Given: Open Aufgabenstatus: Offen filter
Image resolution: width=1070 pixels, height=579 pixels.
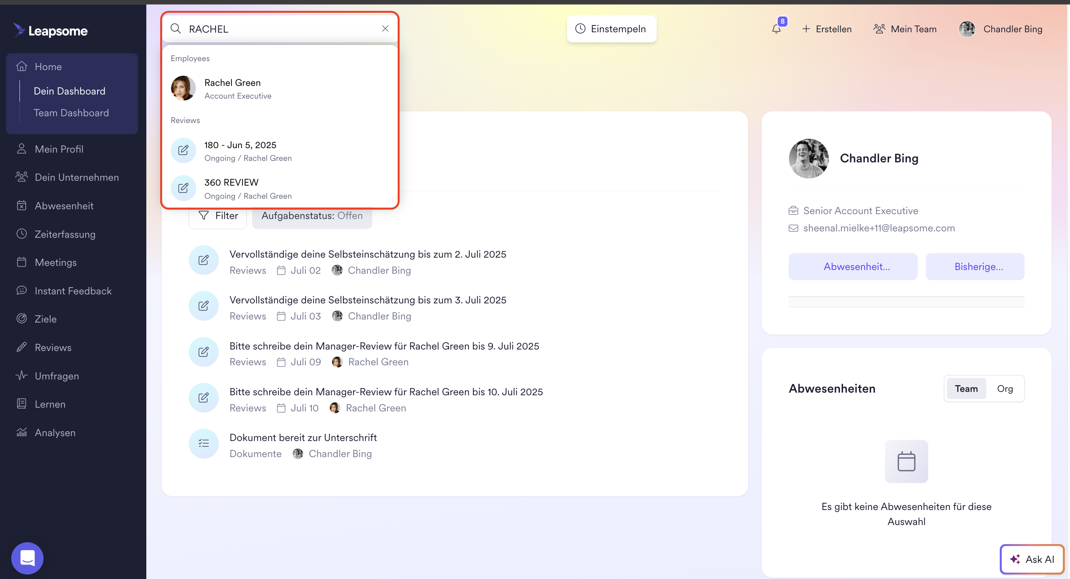Looking at the screenshot, I should tap(312, 216).
